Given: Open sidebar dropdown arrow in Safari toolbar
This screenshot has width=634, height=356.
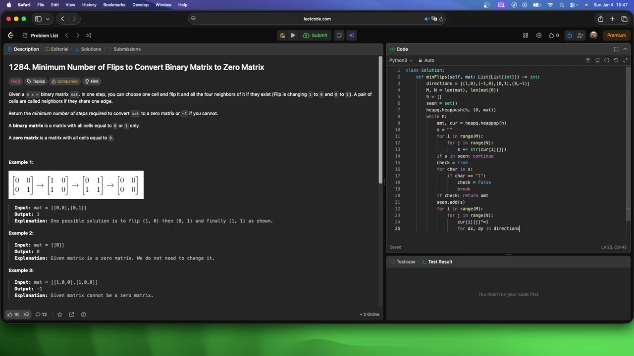Looking at the screenshot, I should (x=48, y=19).
